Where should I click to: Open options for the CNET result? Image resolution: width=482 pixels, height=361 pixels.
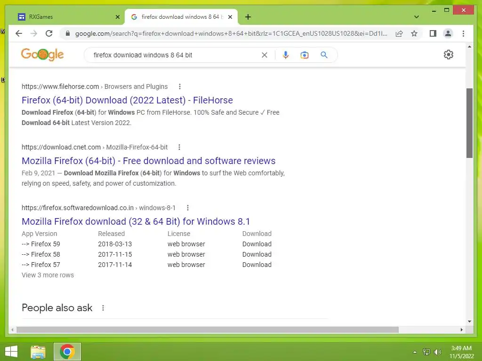179,147
